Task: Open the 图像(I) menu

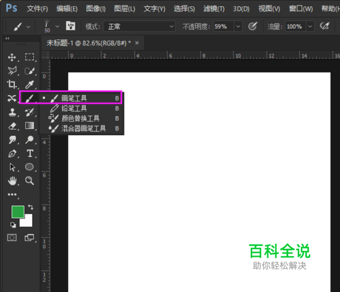Action: click(x=96, y=9)
